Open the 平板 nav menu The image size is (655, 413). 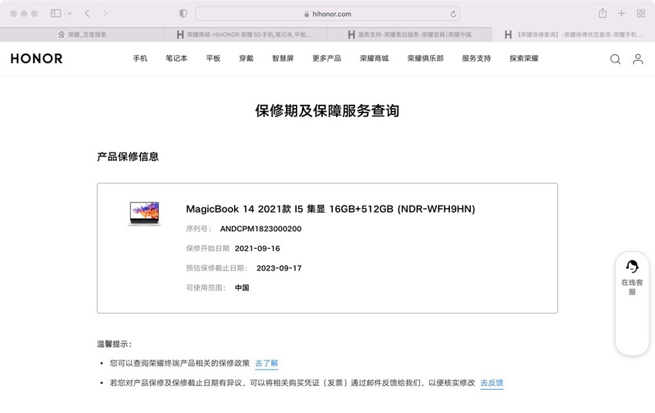point(213,59)
